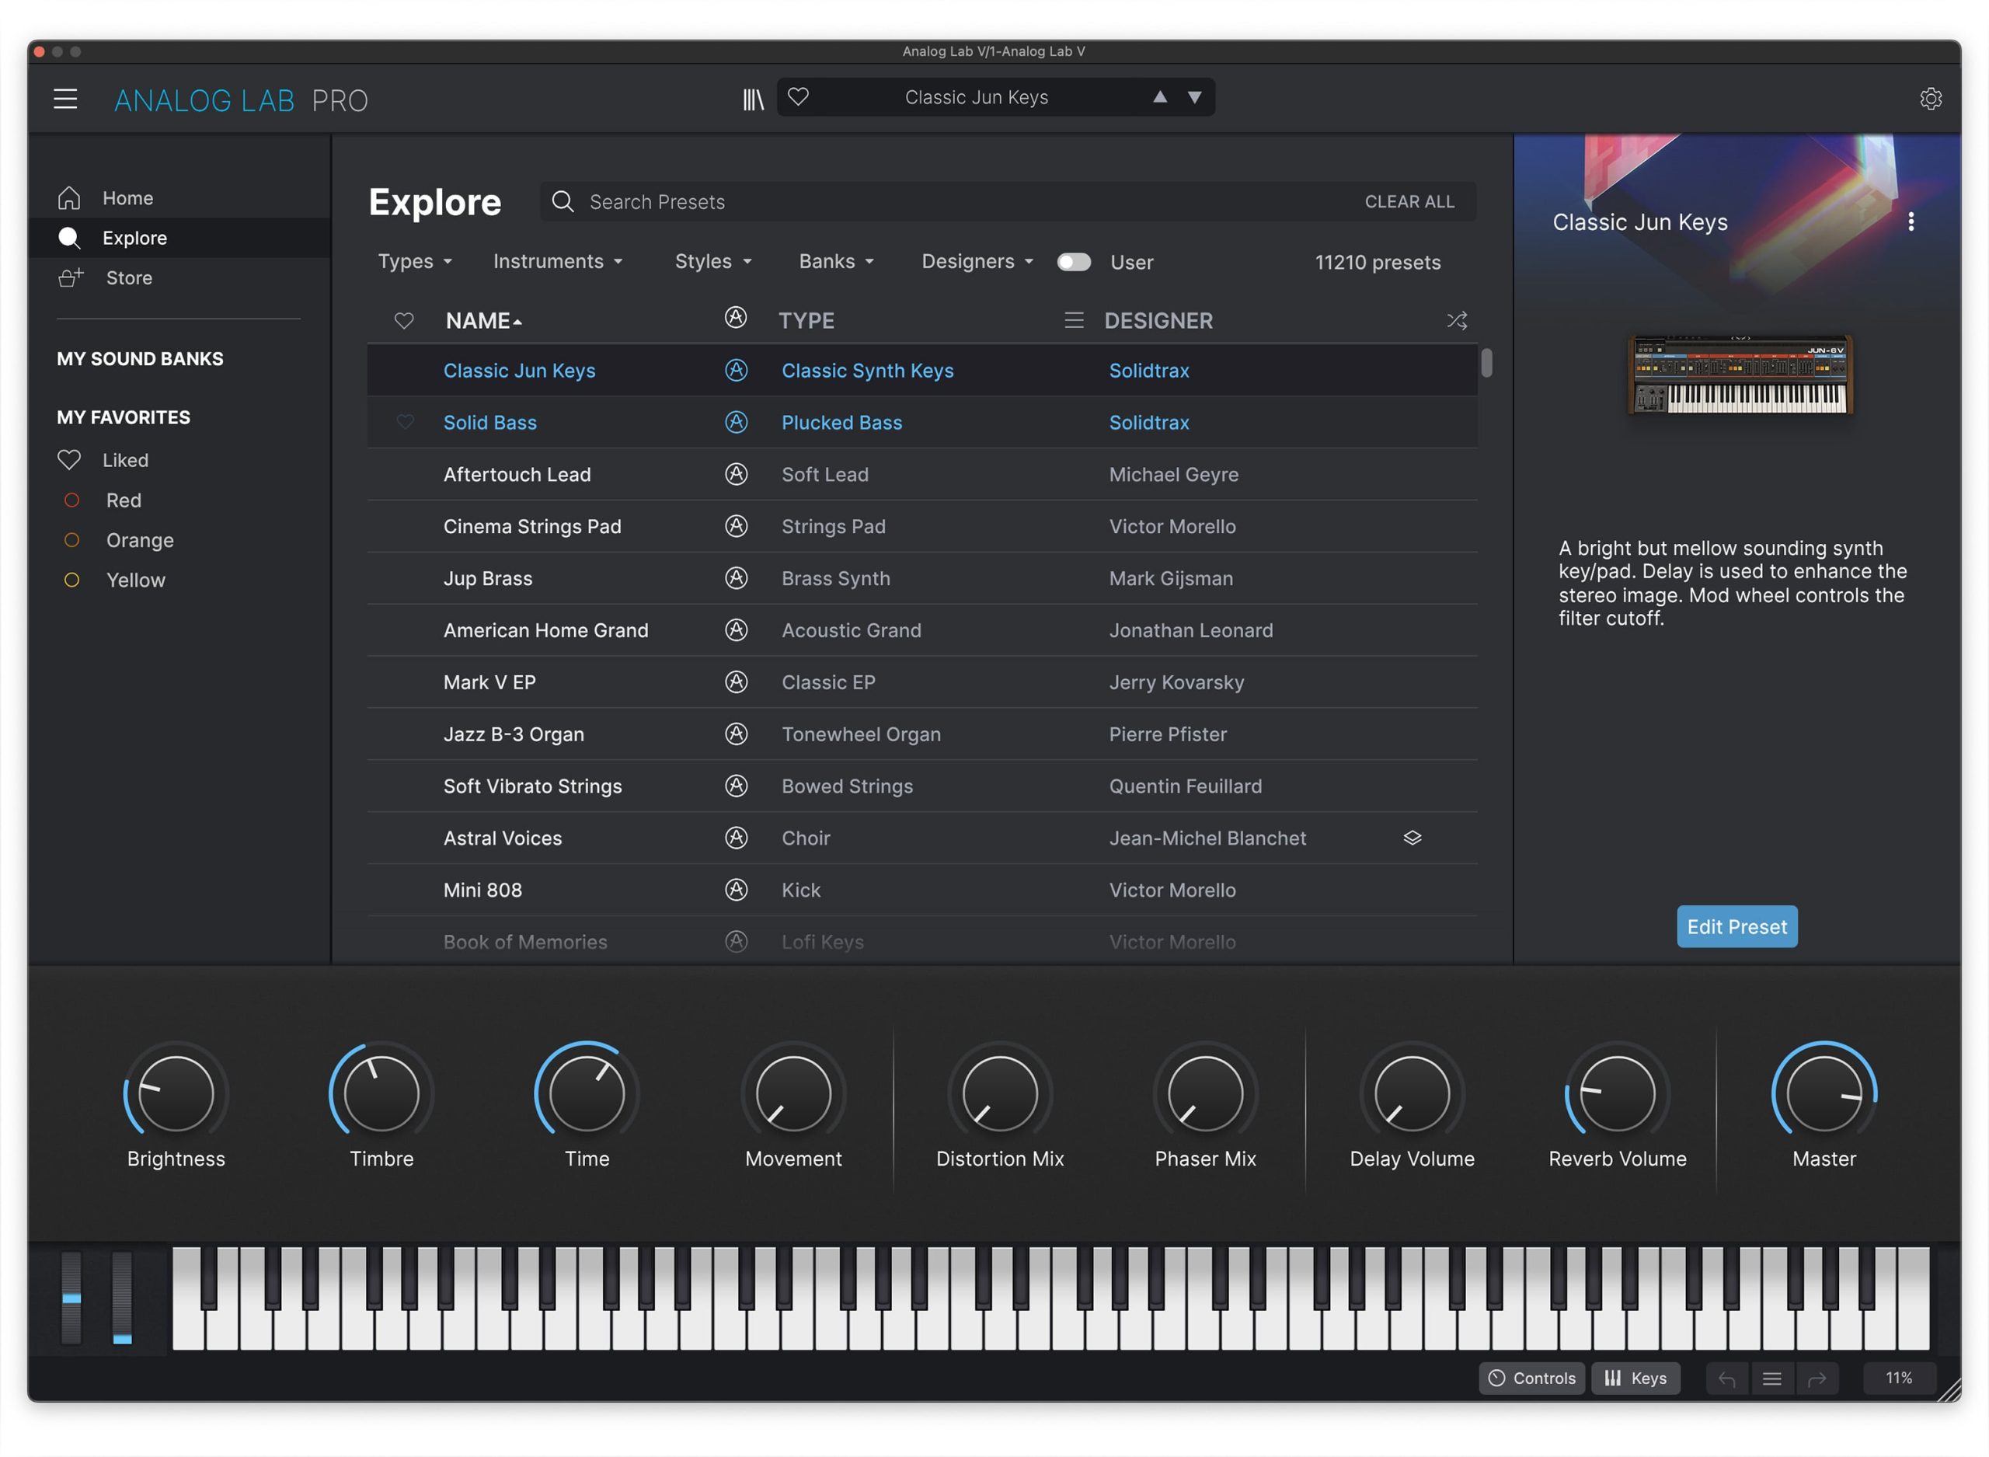Go to the Home section

(127, 198)
